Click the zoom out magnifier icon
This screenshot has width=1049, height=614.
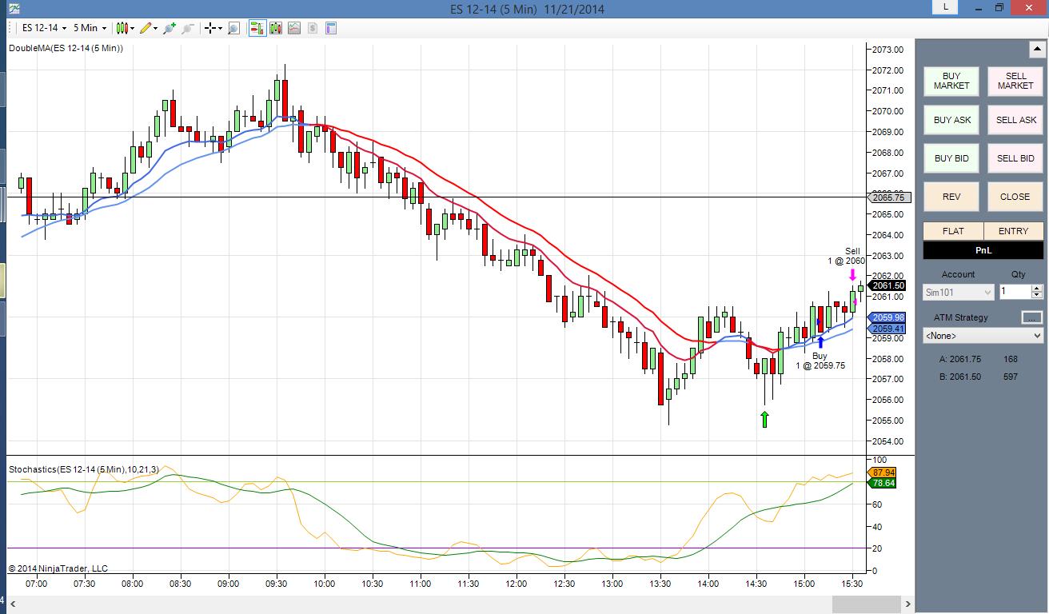click(x=188, y=28)
